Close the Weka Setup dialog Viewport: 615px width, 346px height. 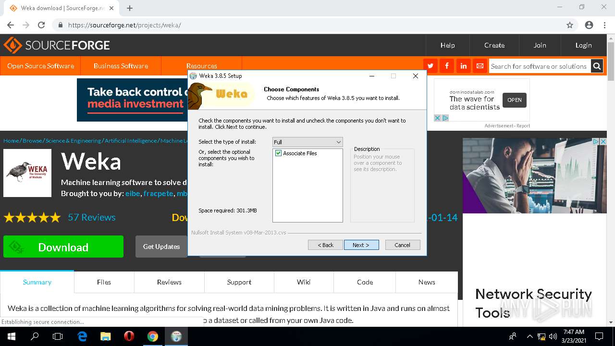tap(416, 76)
